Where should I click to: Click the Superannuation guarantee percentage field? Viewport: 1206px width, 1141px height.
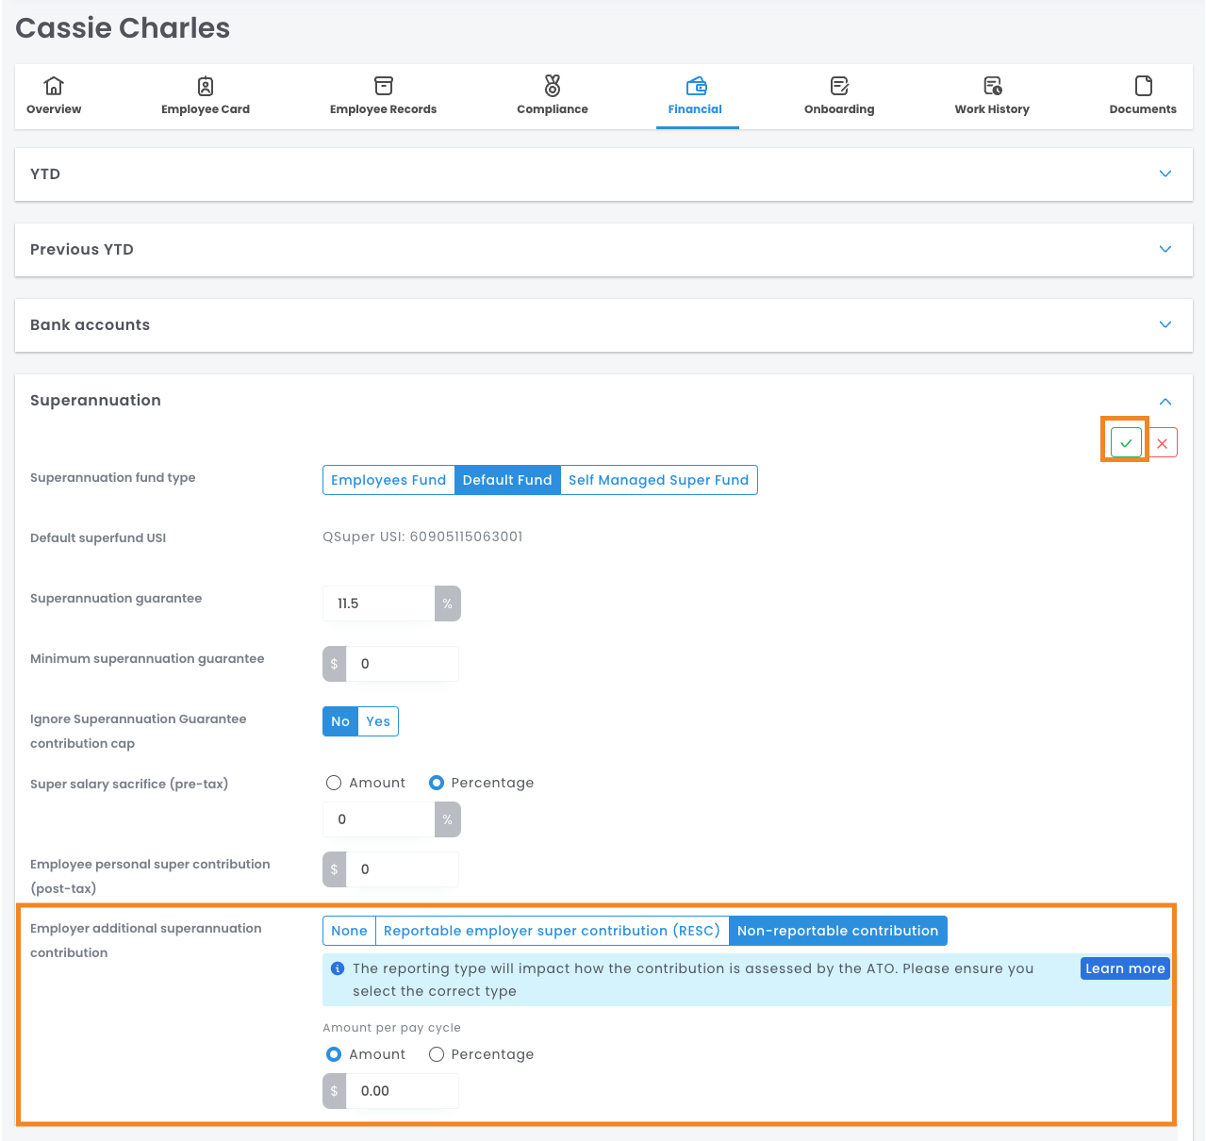tap(378, 604)
